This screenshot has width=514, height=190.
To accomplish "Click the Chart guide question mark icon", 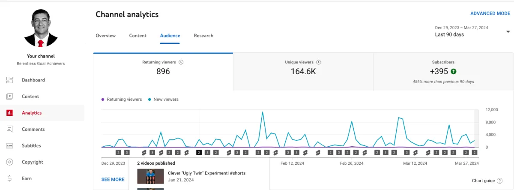I will [500, 181].
